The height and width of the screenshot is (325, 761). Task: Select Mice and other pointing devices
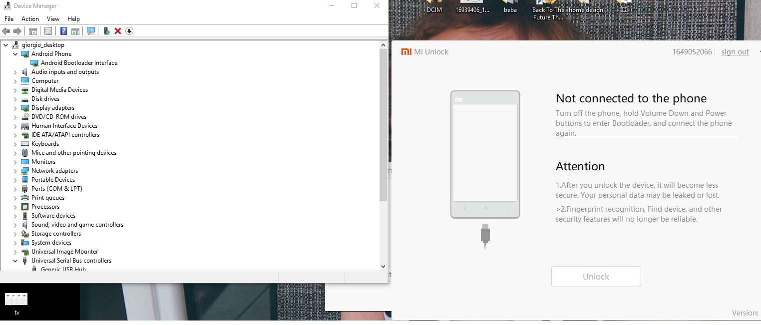pyautogui.click(x=74, y=153)
